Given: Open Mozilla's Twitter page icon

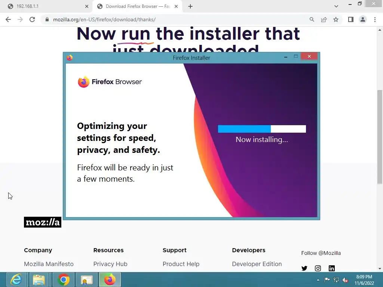Looking at the screenshot, I should [304, 268].
